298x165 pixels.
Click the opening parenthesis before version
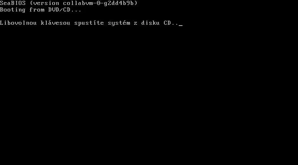(x=31, y=3)
